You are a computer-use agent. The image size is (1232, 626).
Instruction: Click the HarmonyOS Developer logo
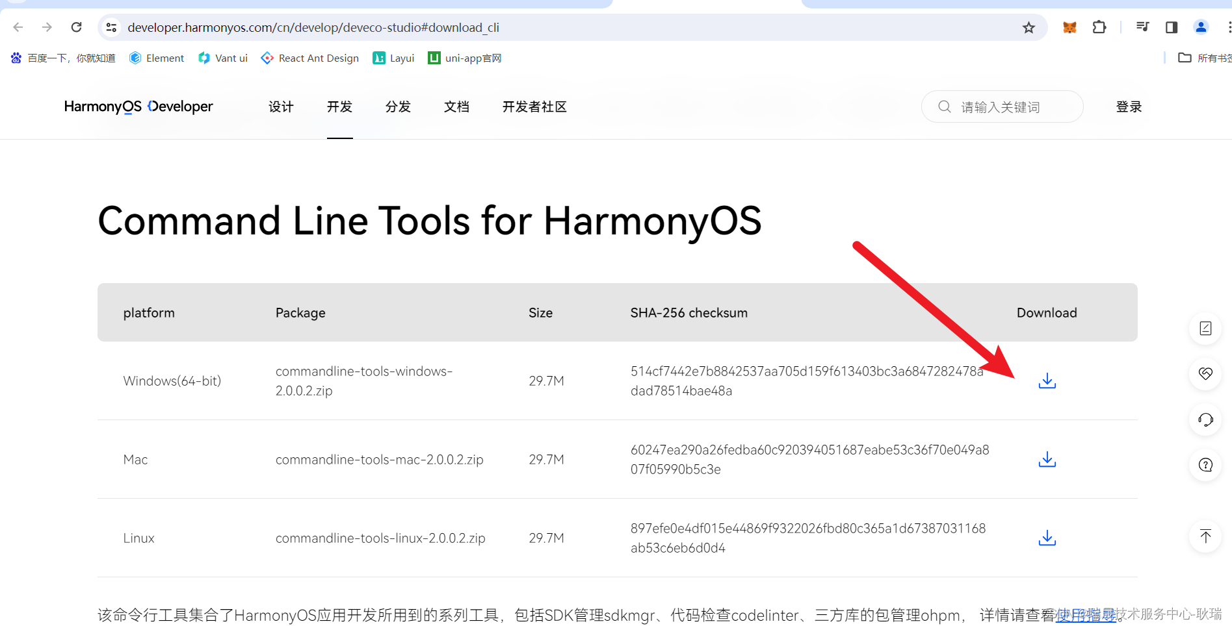click(x=138, y=106)
